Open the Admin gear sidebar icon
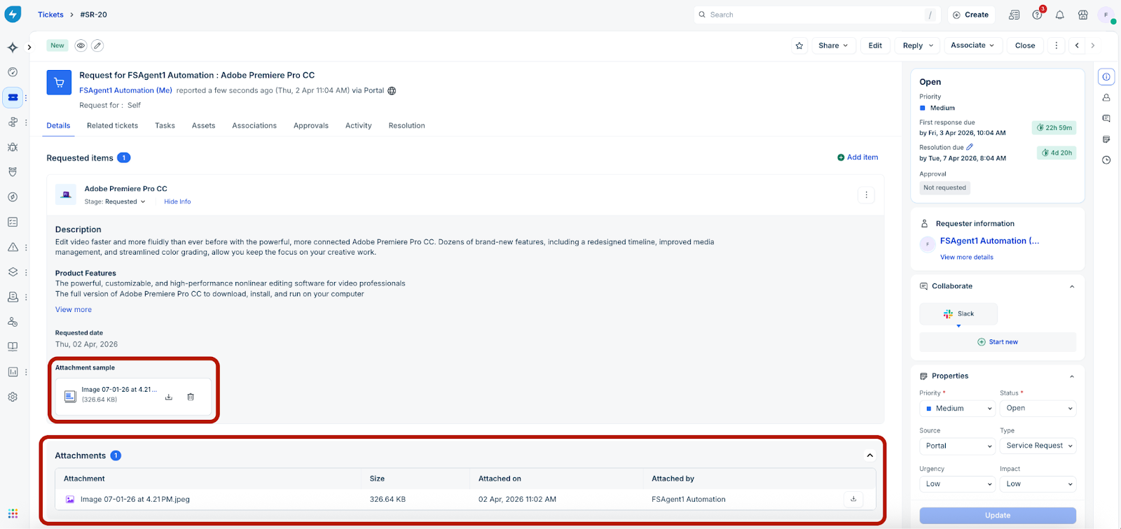This screenshot has height=529, width=1121. (x=13, y=397)
